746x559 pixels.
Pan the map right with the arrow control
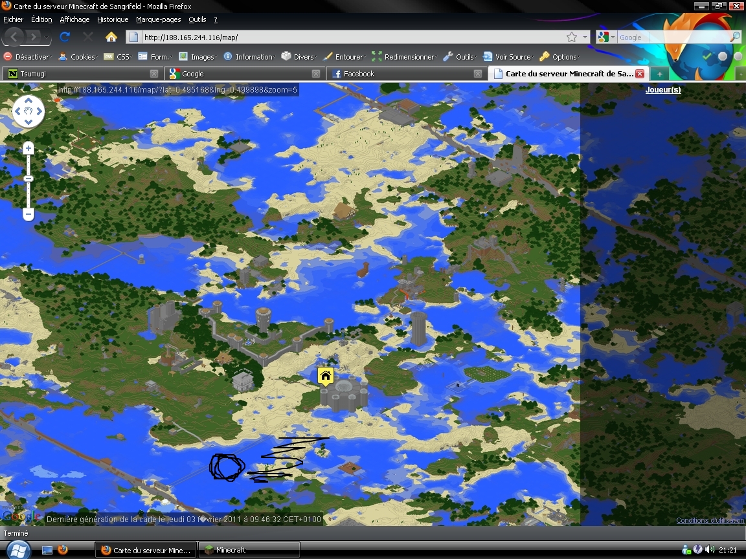(x=39, y=111)
